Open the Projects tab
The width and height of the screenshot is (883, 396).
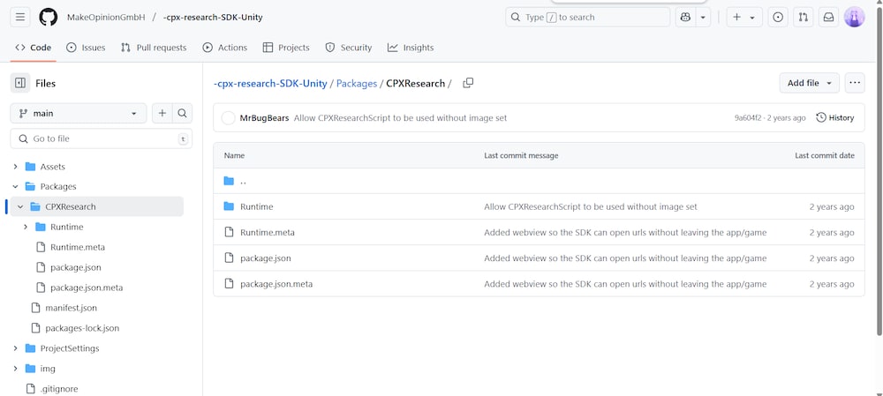tap(286, 48)
